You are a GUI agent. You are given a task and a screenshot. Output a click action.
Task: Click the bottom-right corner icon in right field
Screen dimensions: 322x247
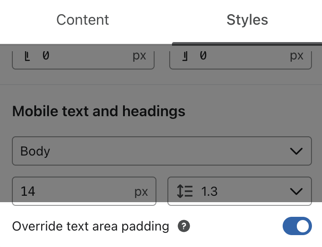[x=185, y=56]
